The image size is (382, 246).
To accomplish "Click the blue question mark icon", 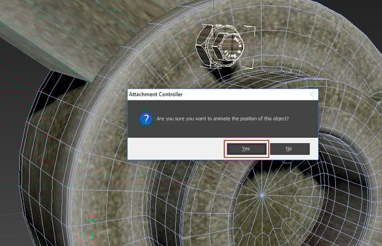I will tap(146, 119).
